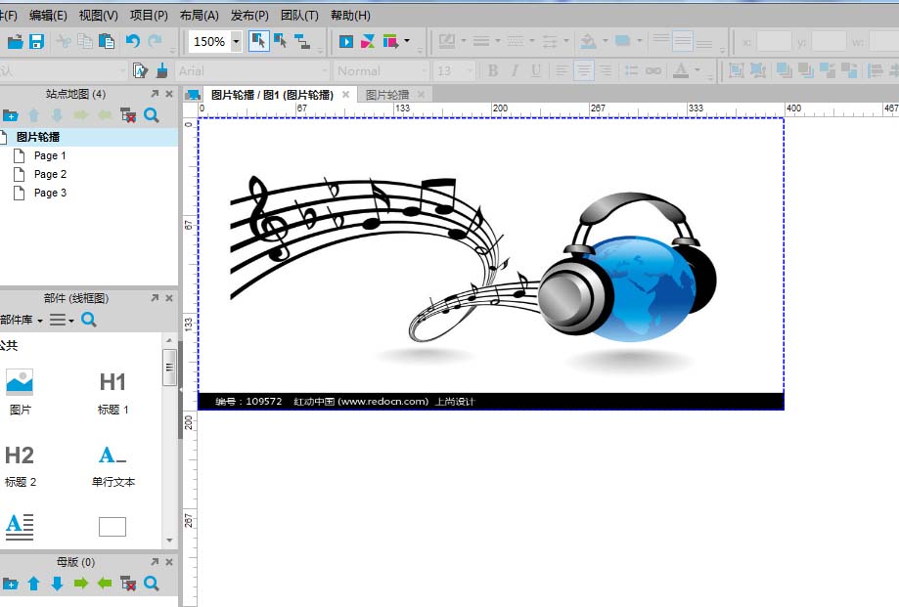The image size is (899, 607).
Task: Open the widget panel options menu
Action: coord(62,320)
